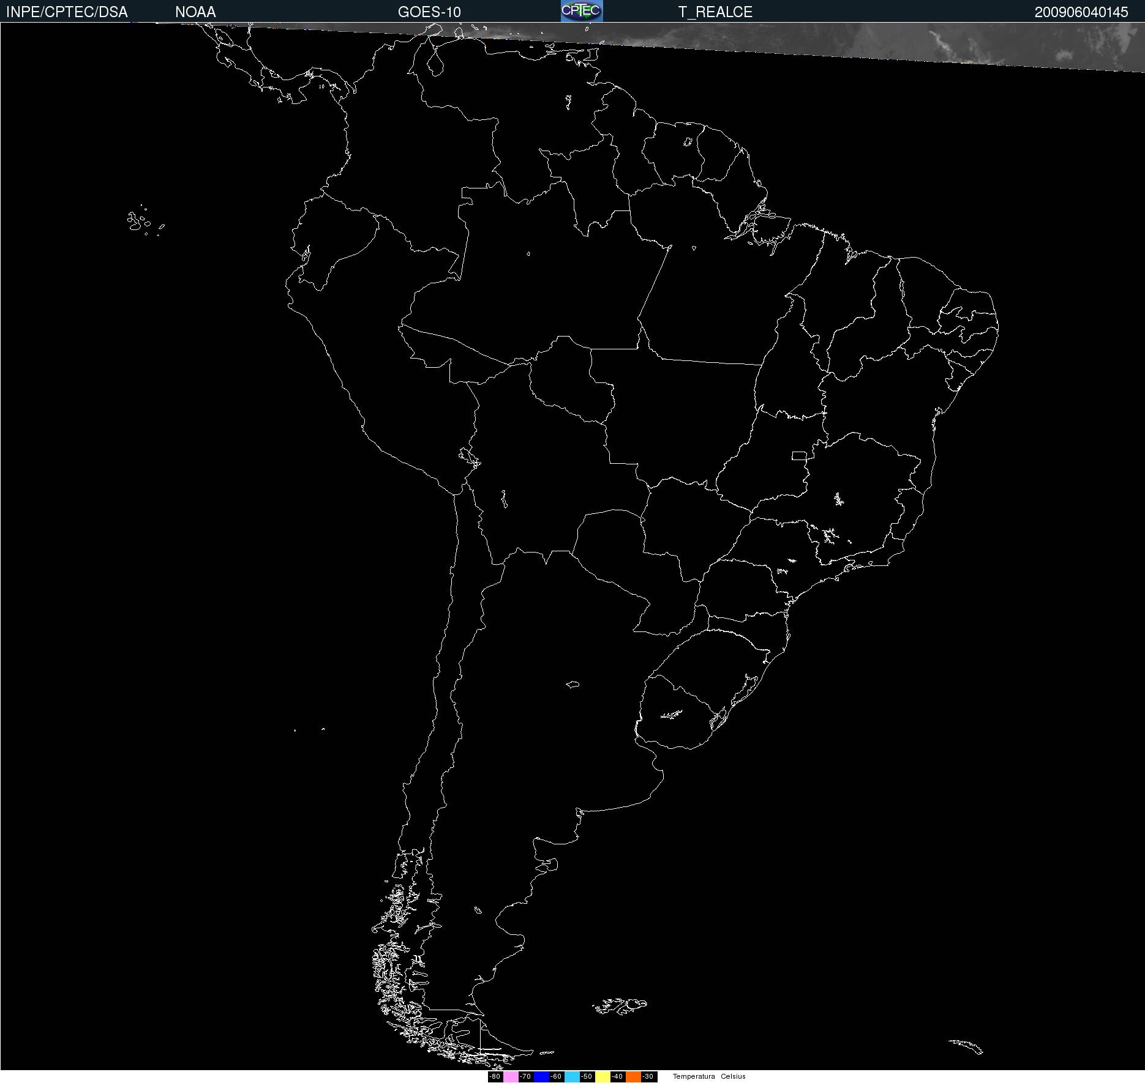
Task: Click the gray cloud imagery strip
Action: [918, 46]
